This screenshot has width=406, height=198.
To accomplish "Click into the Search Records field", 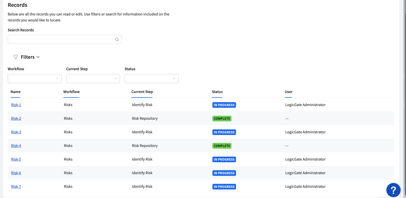I will point(61,39).
